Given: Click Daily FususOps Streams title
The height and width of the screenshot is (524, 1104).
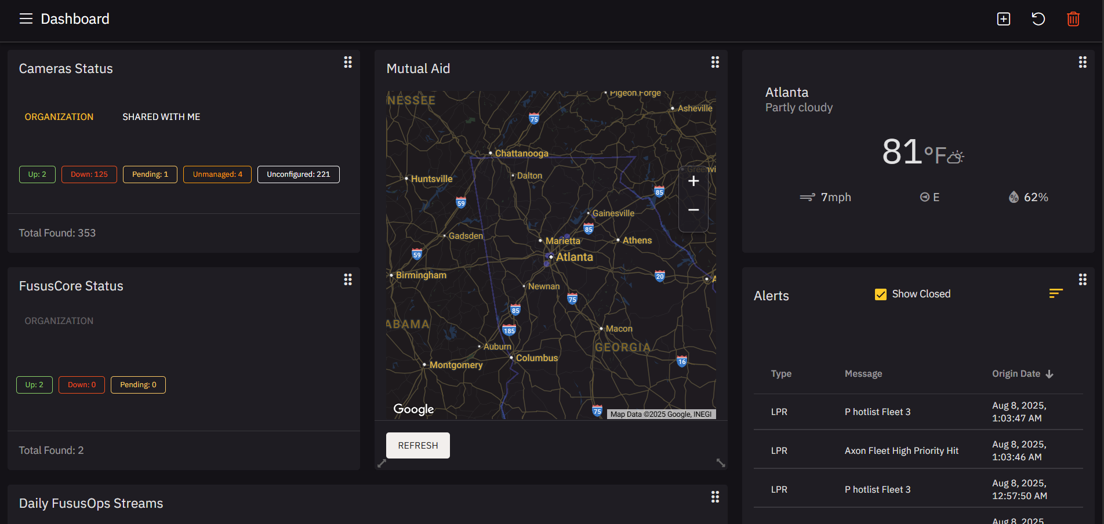Looking at the screenshot, I should coord(91,503).
